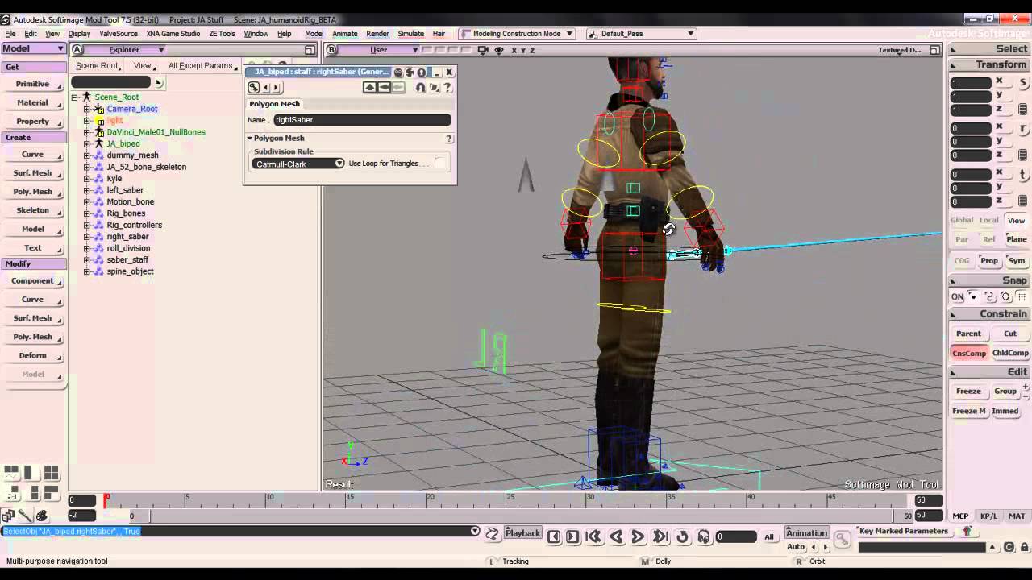The height and width of the screenshot is (580, 1032).
Task: Open the Model module dropdown
Action: click(x=33, y=48)
